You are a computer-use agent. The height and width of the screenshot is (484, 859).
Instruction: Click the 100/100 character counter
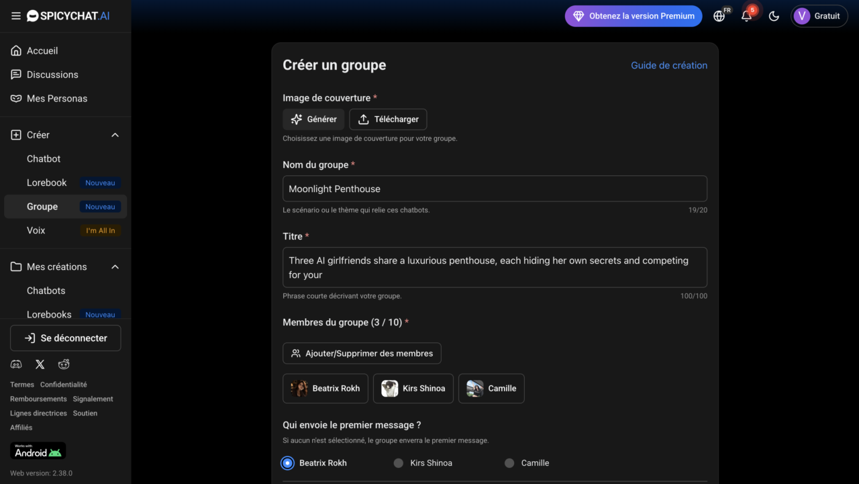(694, 296)
